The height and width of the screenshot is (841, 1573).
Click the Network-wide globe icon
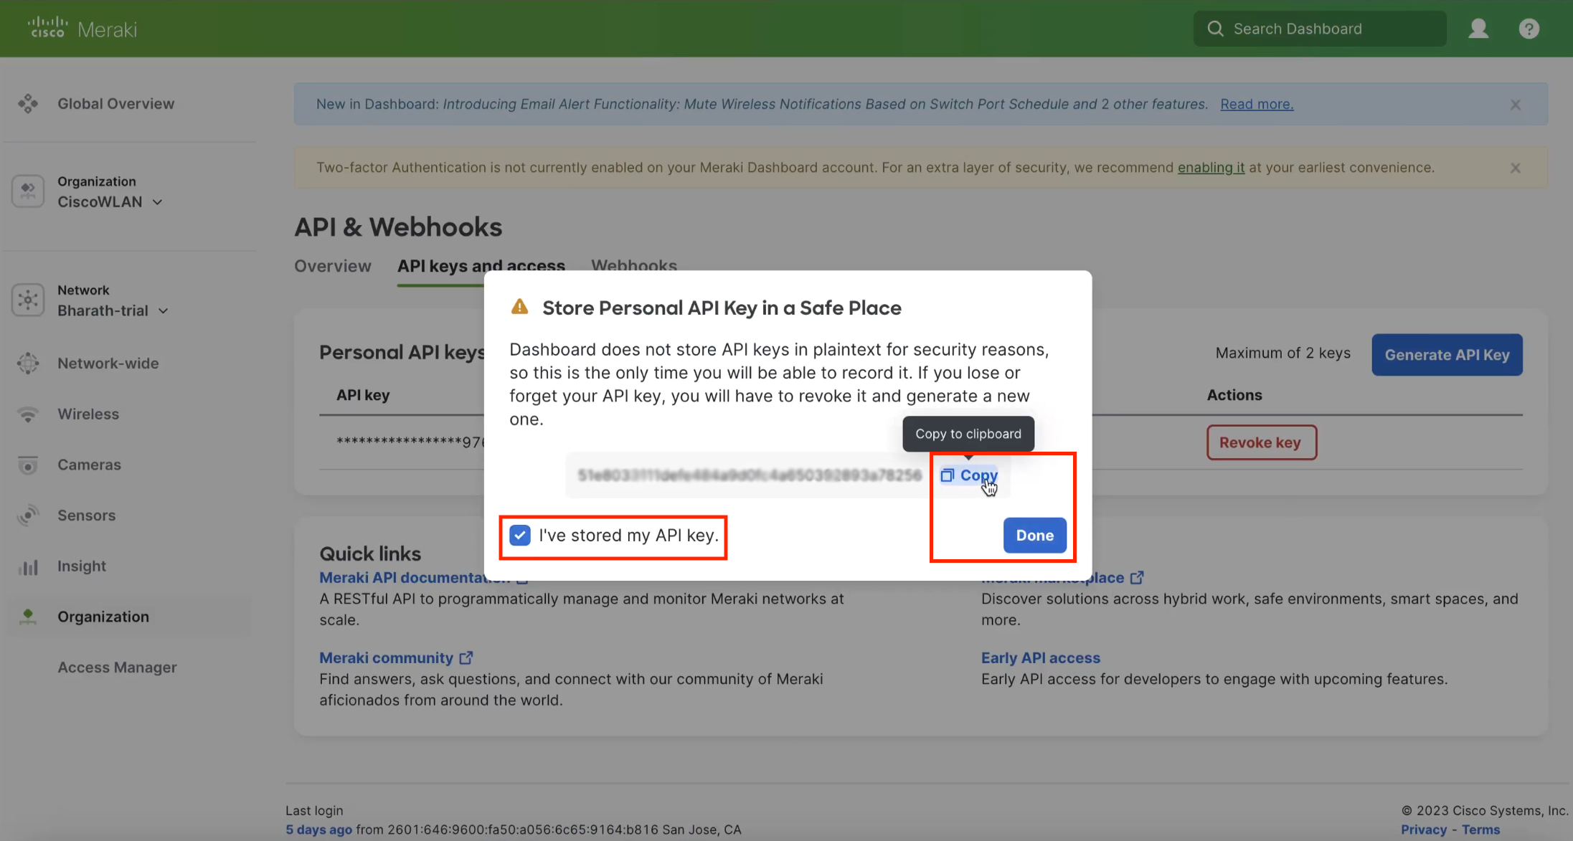pos(28,364)
